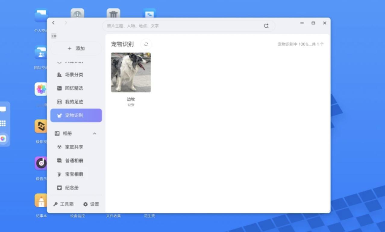Click the 12张 photo count text

tap(131, 105)
